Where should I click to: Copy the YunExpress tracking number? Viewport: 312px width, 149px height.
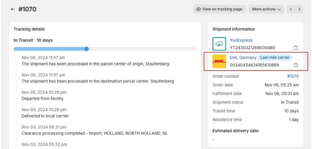[x=296, y=48]
